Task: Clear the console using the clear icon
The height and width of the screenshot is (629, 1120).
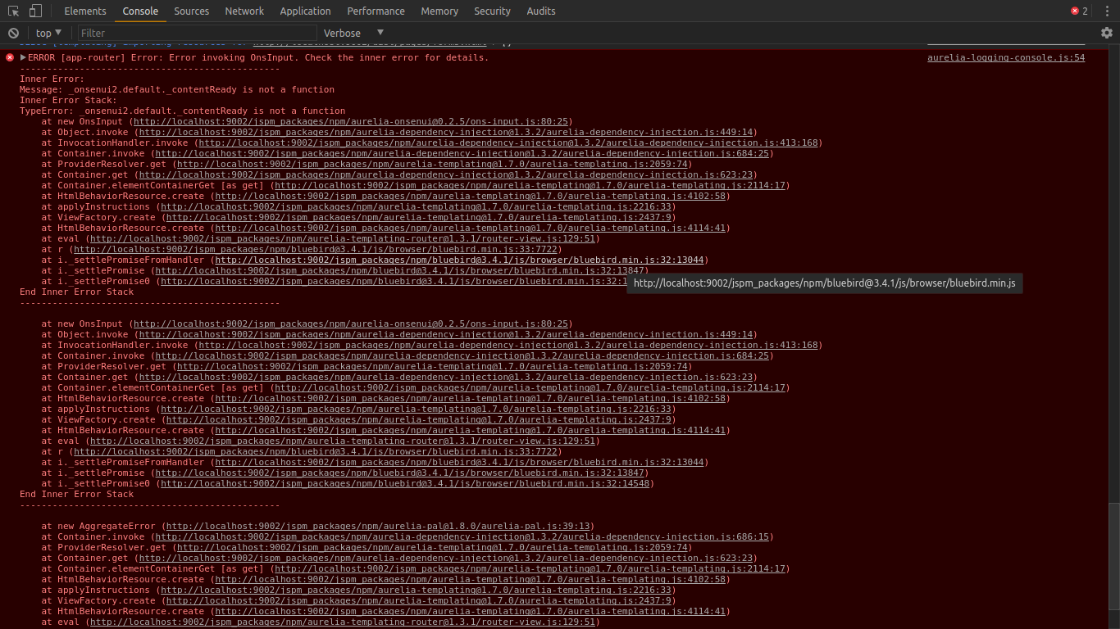Action: click(x=12, y=33)
